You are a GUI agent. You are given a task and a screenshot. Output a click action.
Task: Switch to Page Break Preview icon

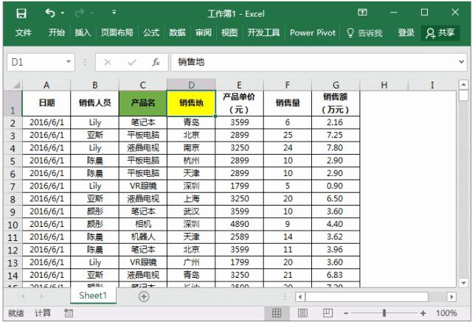click(327, 313)
